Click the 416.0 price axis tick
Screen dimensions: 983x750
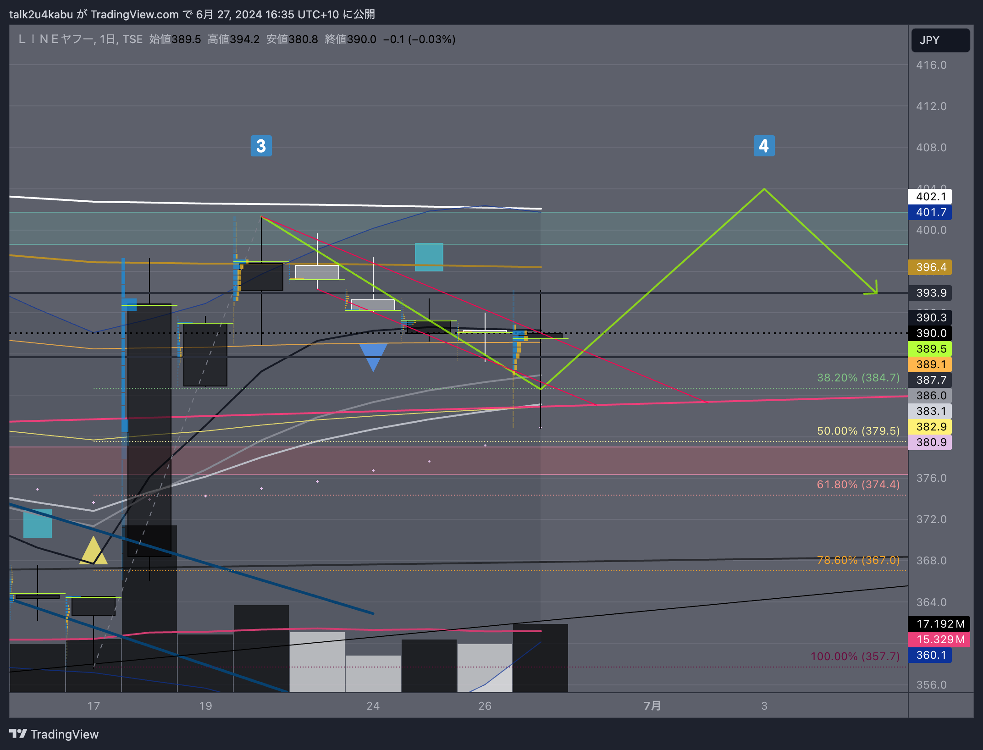[x=931, y=65]
